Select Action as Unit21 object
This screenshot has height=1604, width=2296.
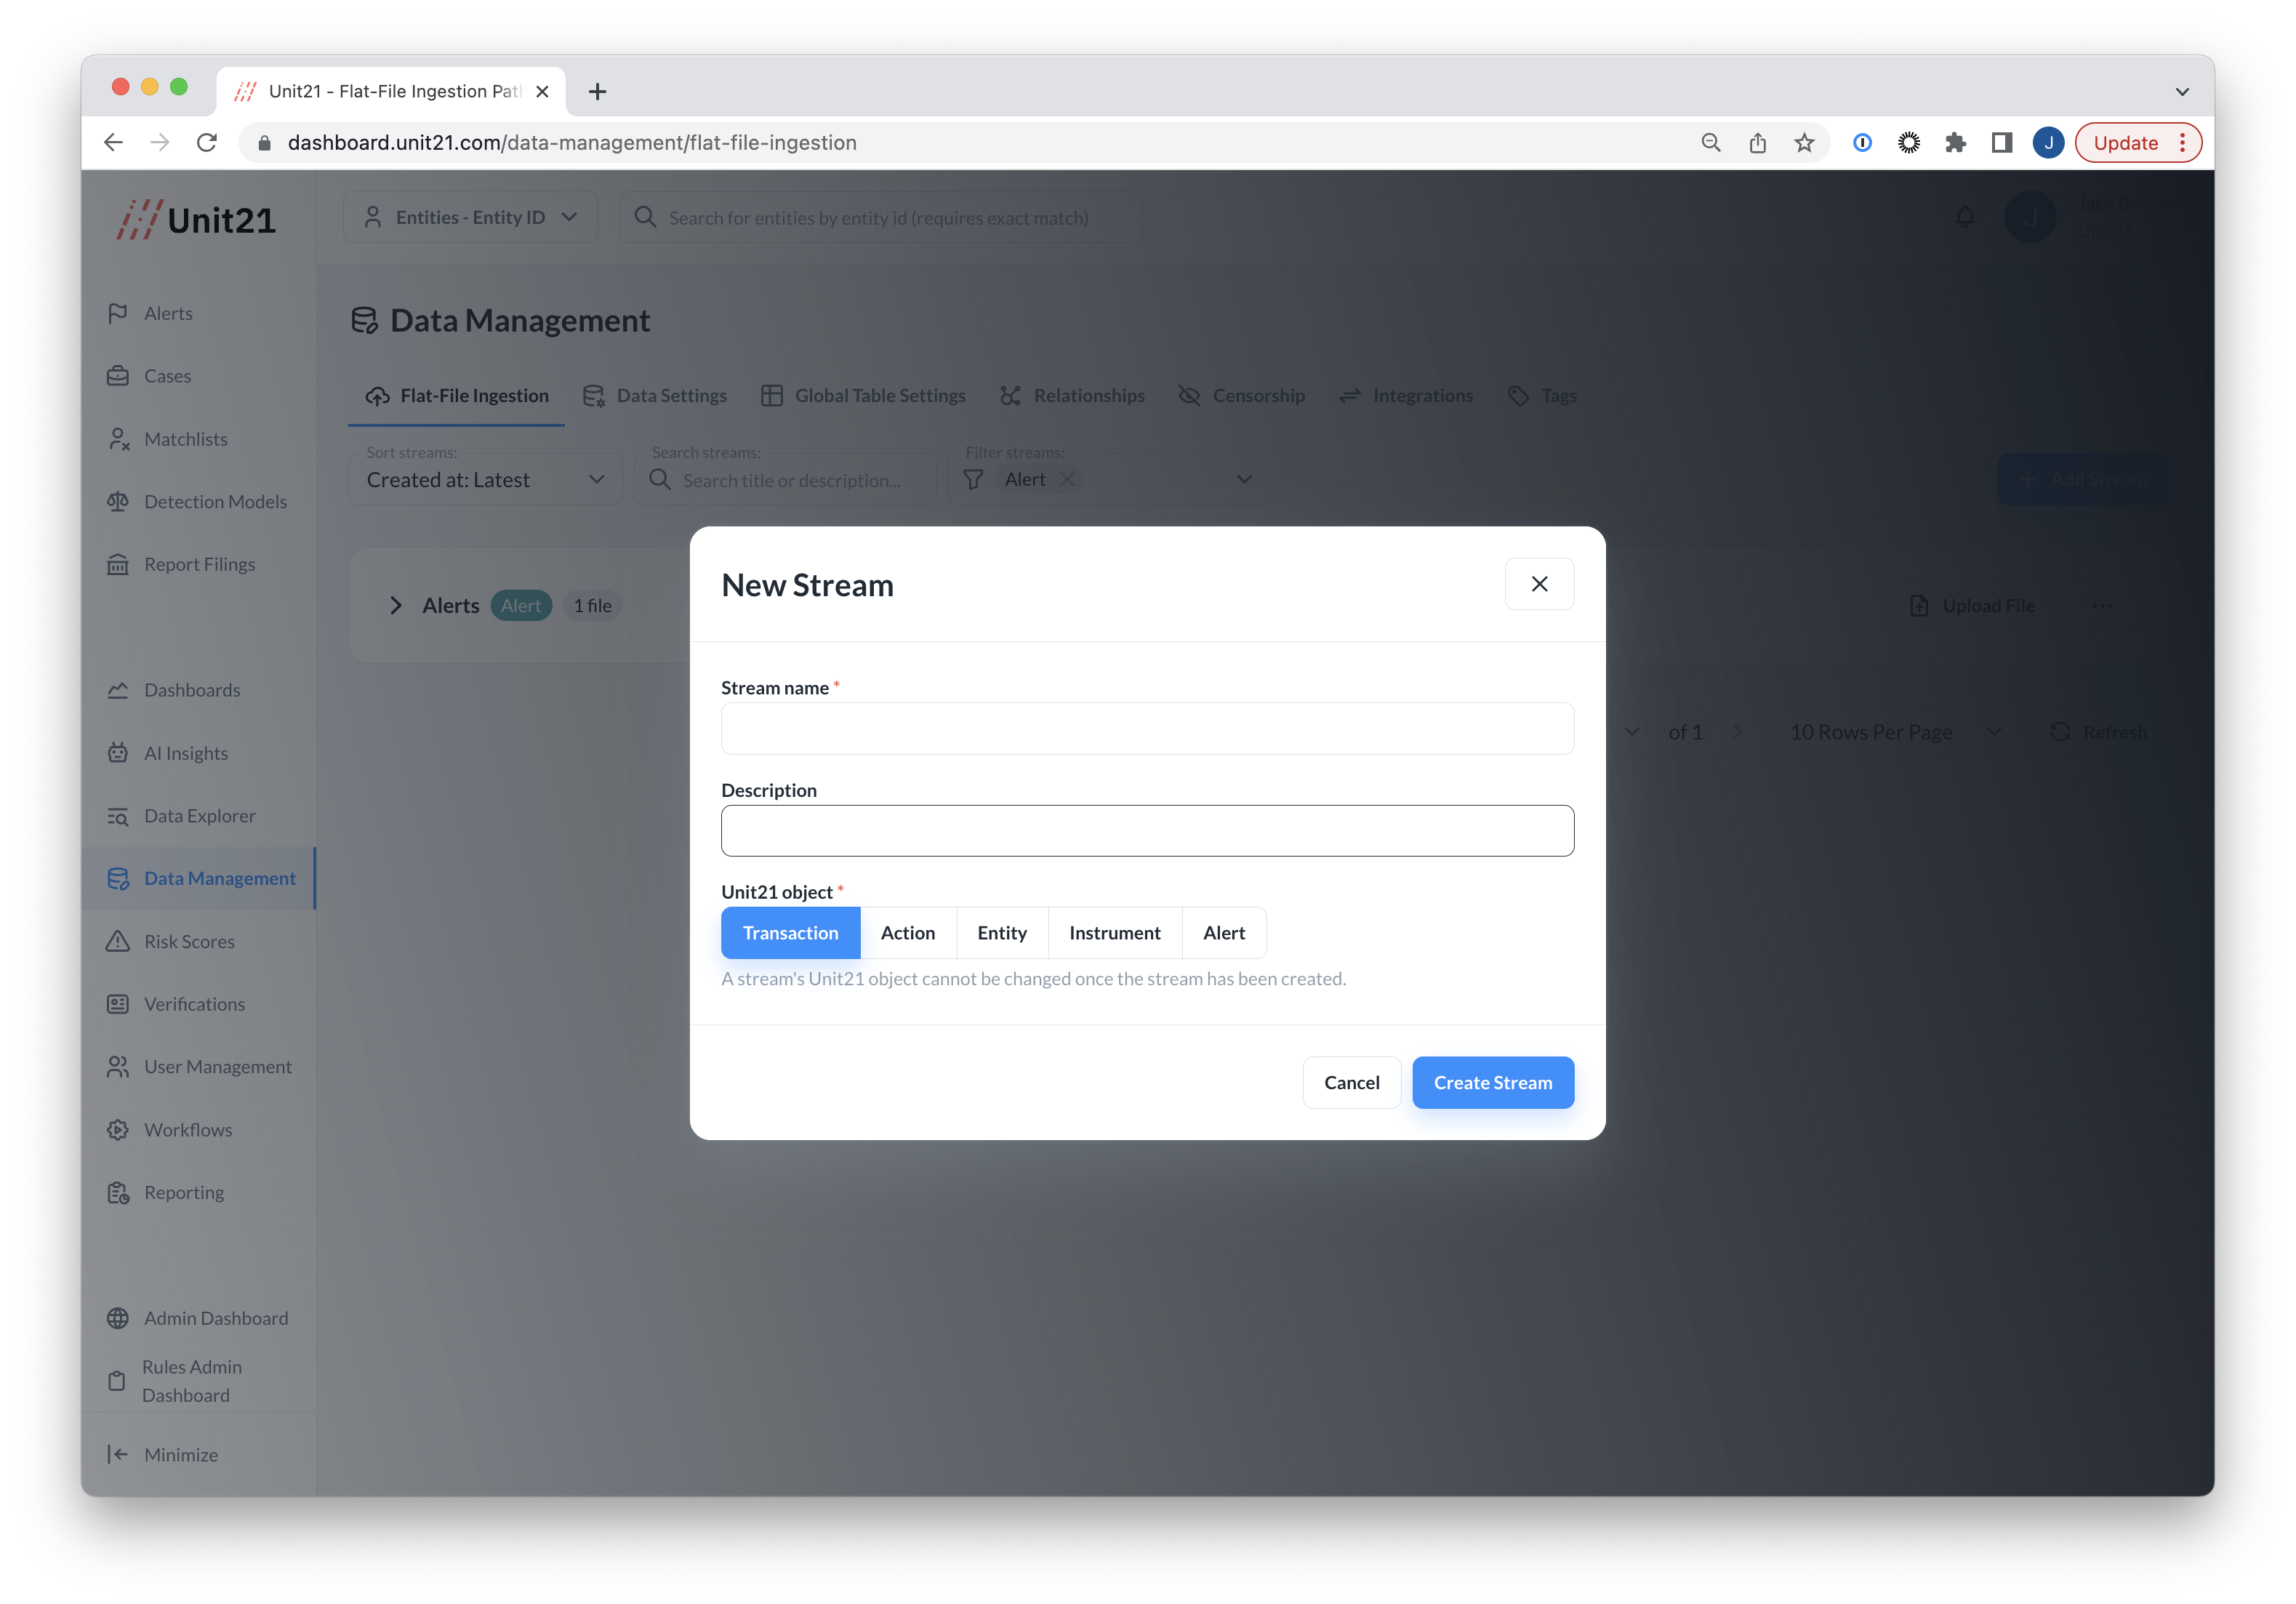click(907, 932)
